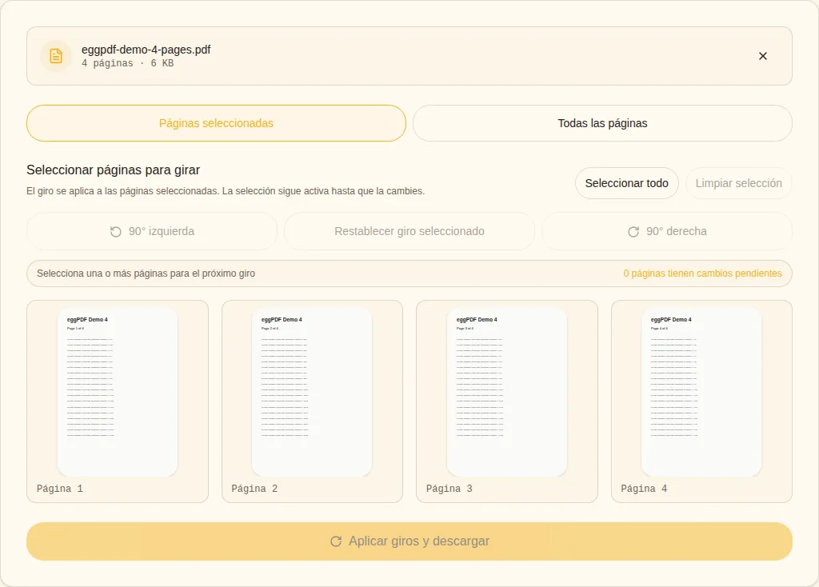819x587 pixels.
Task: Select the Página 1 thumbnail
Action: [118, 401]
